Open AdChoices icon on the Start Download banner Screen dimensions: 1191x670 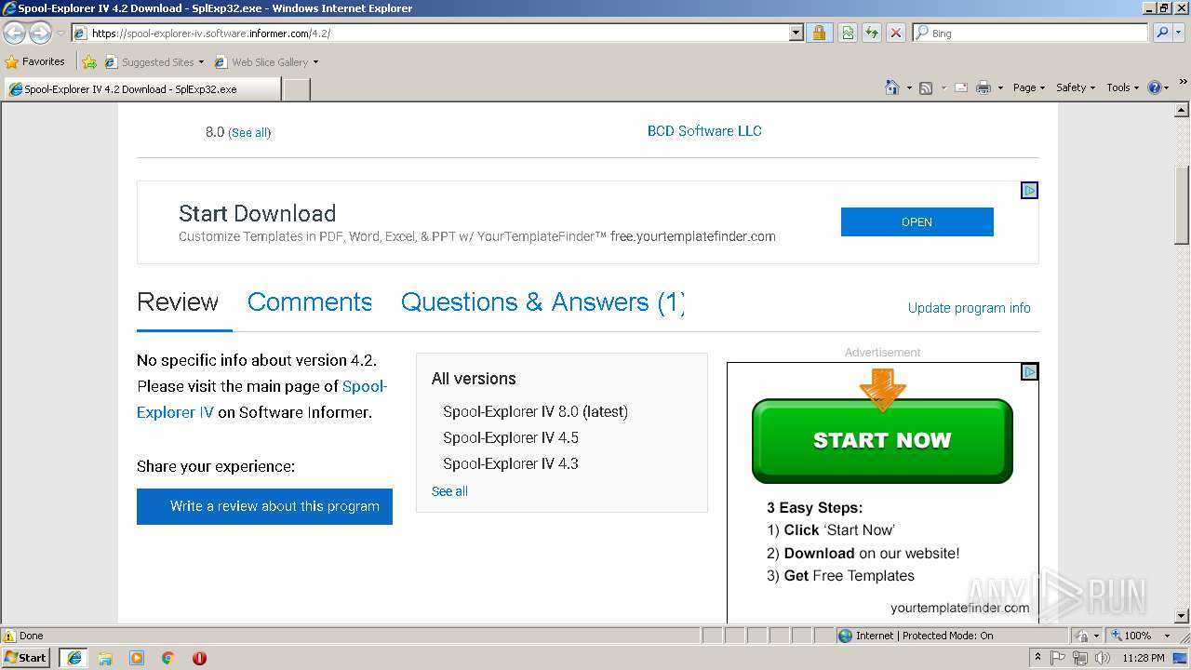pyautogui.click(x=1029, y=190)
